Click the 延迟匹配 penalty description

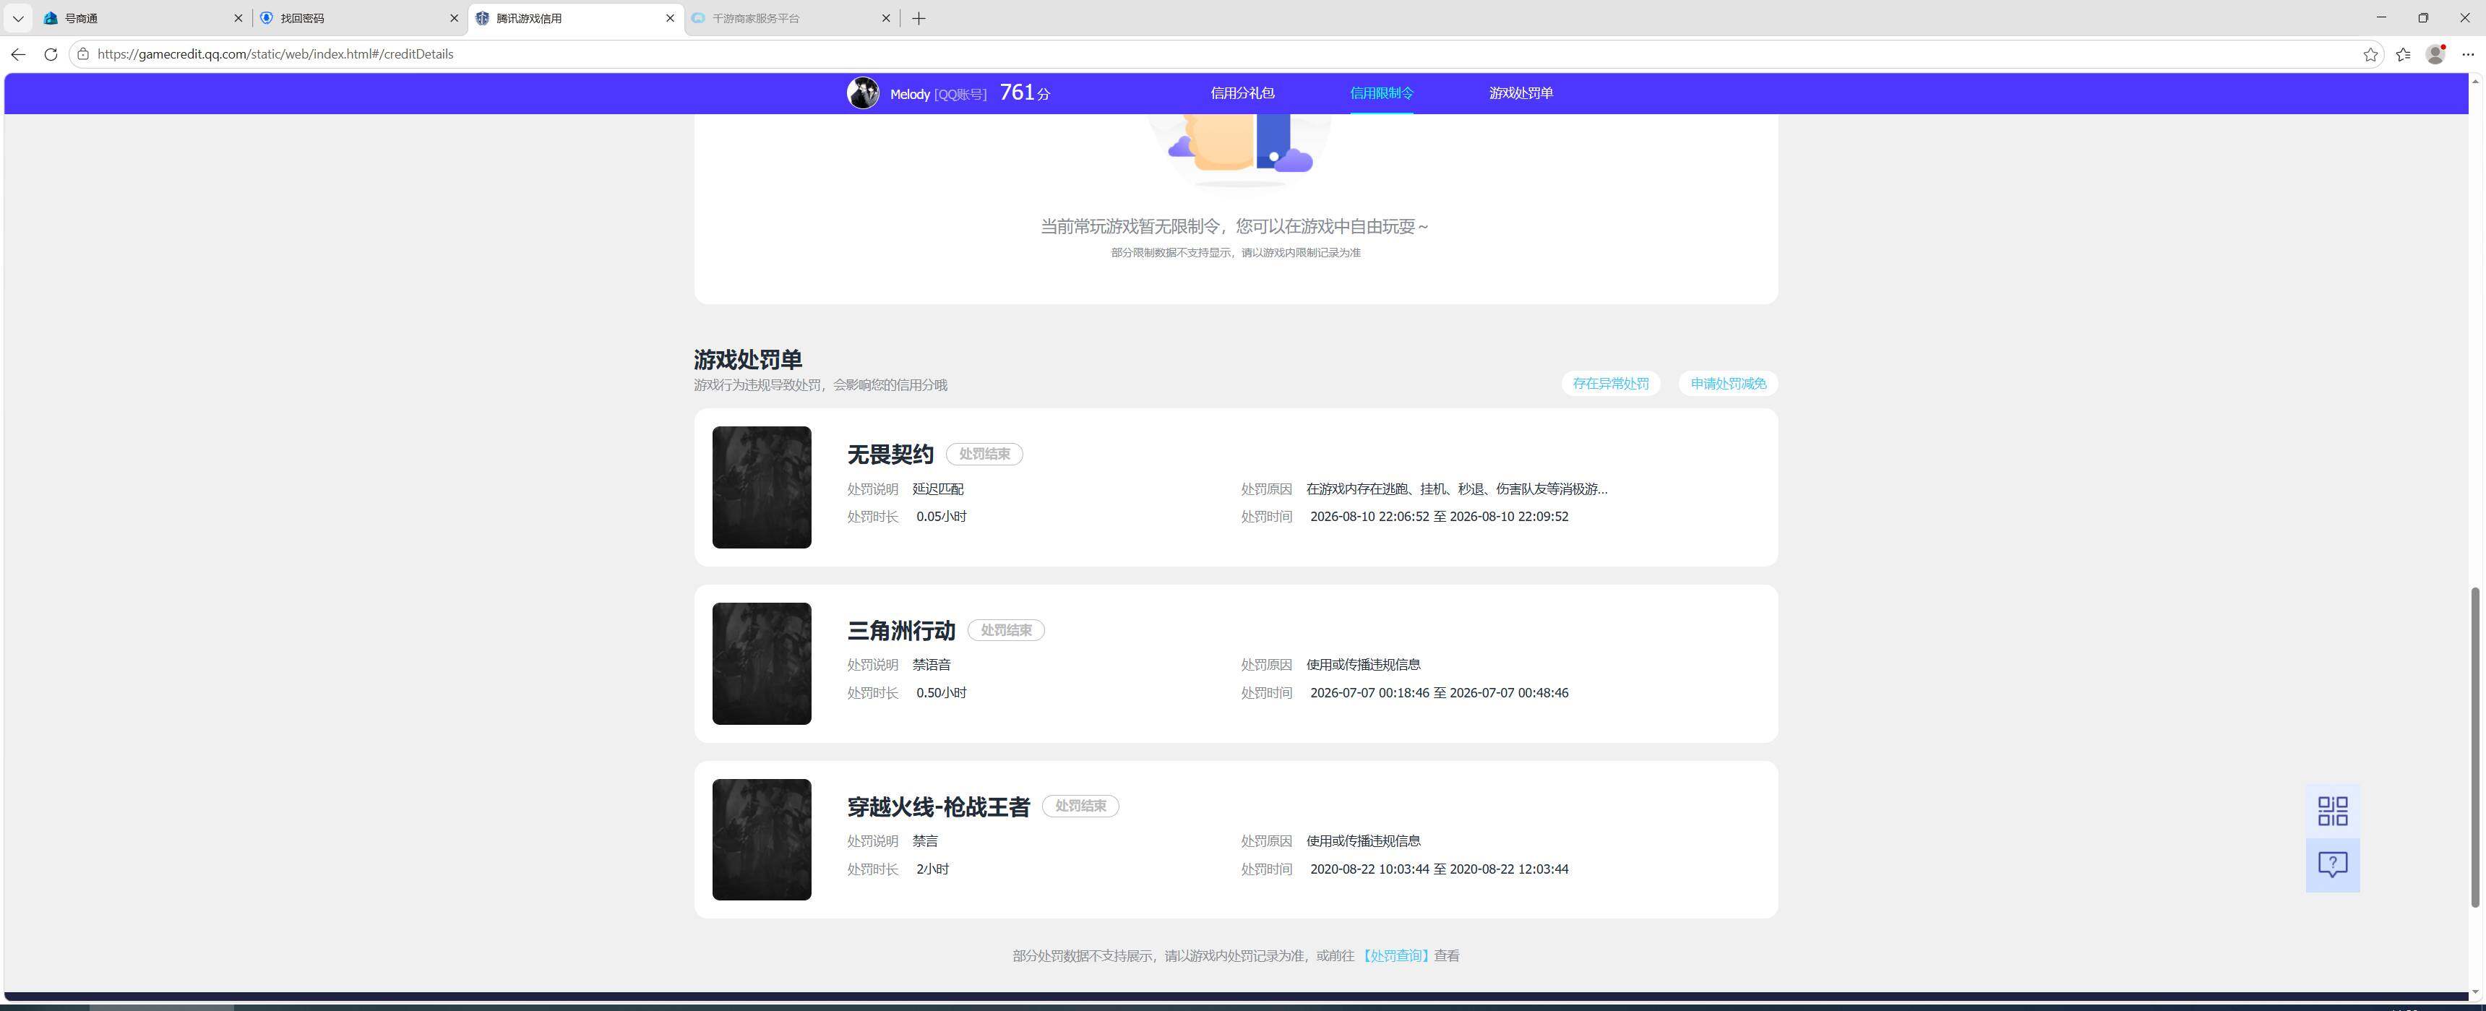(937, 489)
